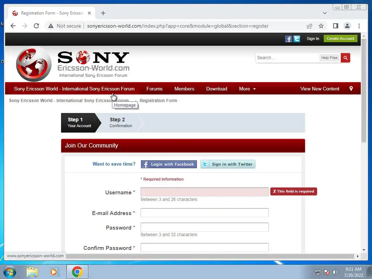
Task: Click View New Content
Action: [320, 89]
